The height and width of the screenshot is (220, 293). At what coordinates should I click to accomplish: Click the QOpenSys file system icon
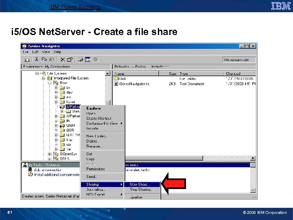[56, 154]
